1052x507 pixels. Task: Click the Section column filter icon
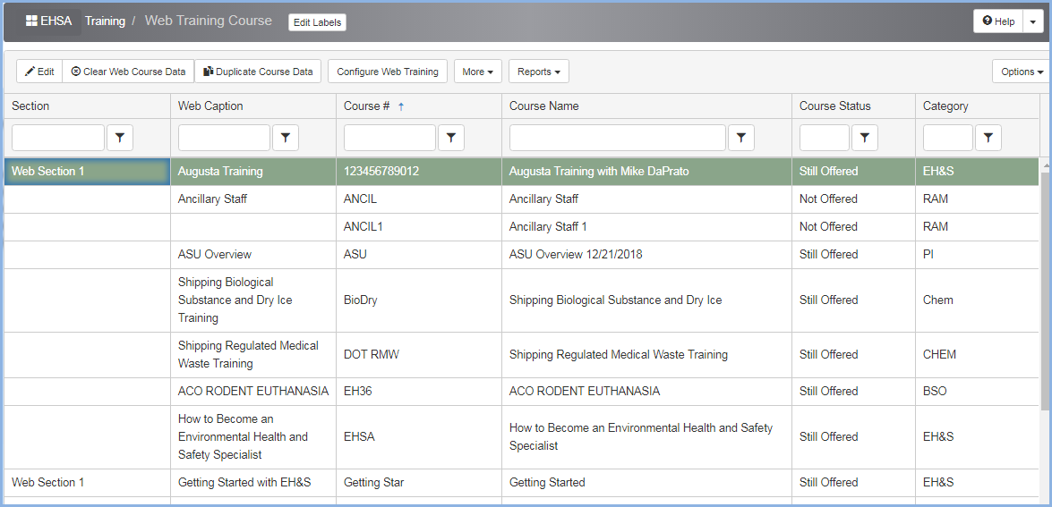(x=120, y=138)
